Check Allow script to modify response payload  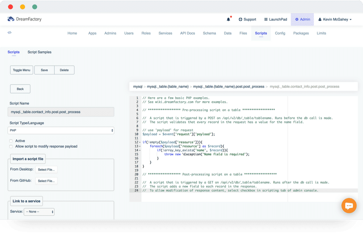[x=11, y=147]
